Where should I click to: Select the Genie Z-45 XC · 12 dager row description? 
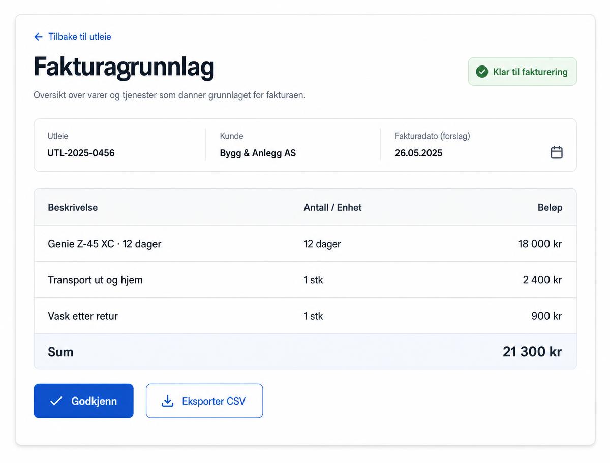coord(104,244)
